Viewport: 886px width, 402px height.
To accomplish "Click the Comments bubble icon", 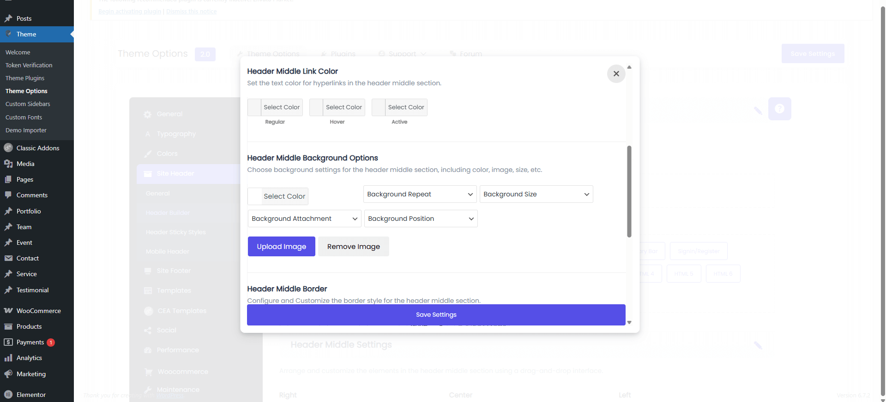I will tap(8, 195).
